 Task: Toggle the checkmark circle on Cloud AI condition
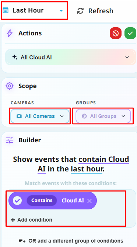[17, 201]
